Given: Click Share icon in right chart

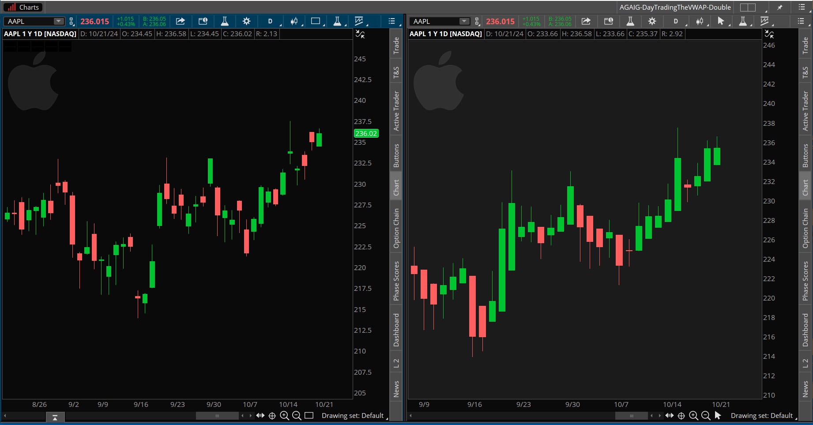Looking at the screenshot, I should pos(586,21).
